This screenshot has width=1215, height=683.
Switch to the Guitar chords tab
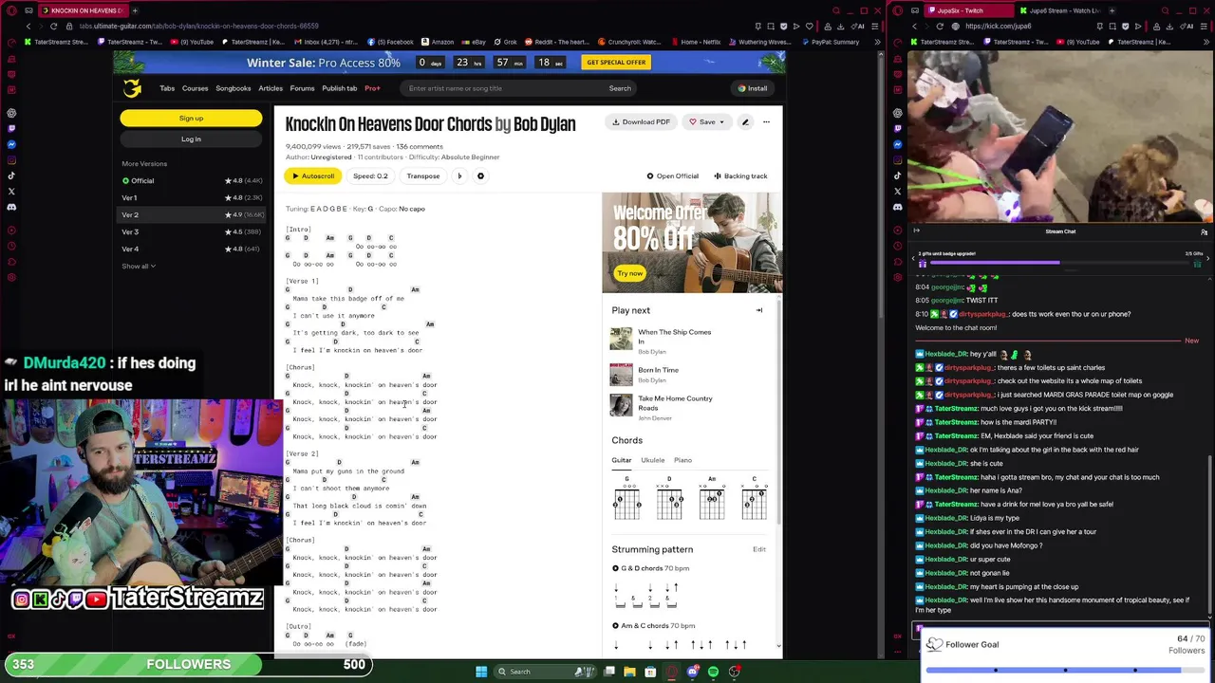pyautogui.click(x=621, y=460)
